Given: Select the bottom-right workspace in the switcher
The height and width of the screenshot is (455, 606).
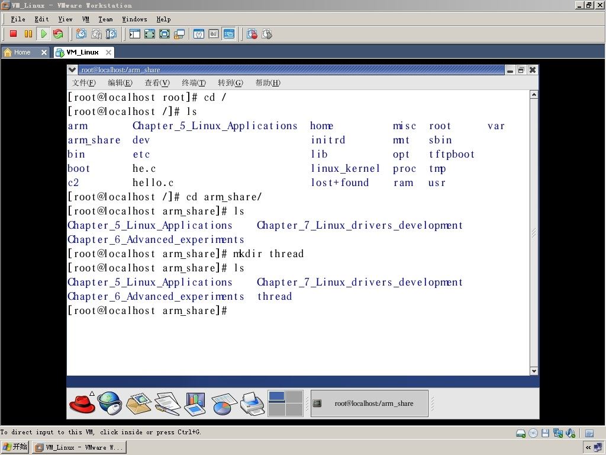Looking at the screenshot, I should (294, 410).
